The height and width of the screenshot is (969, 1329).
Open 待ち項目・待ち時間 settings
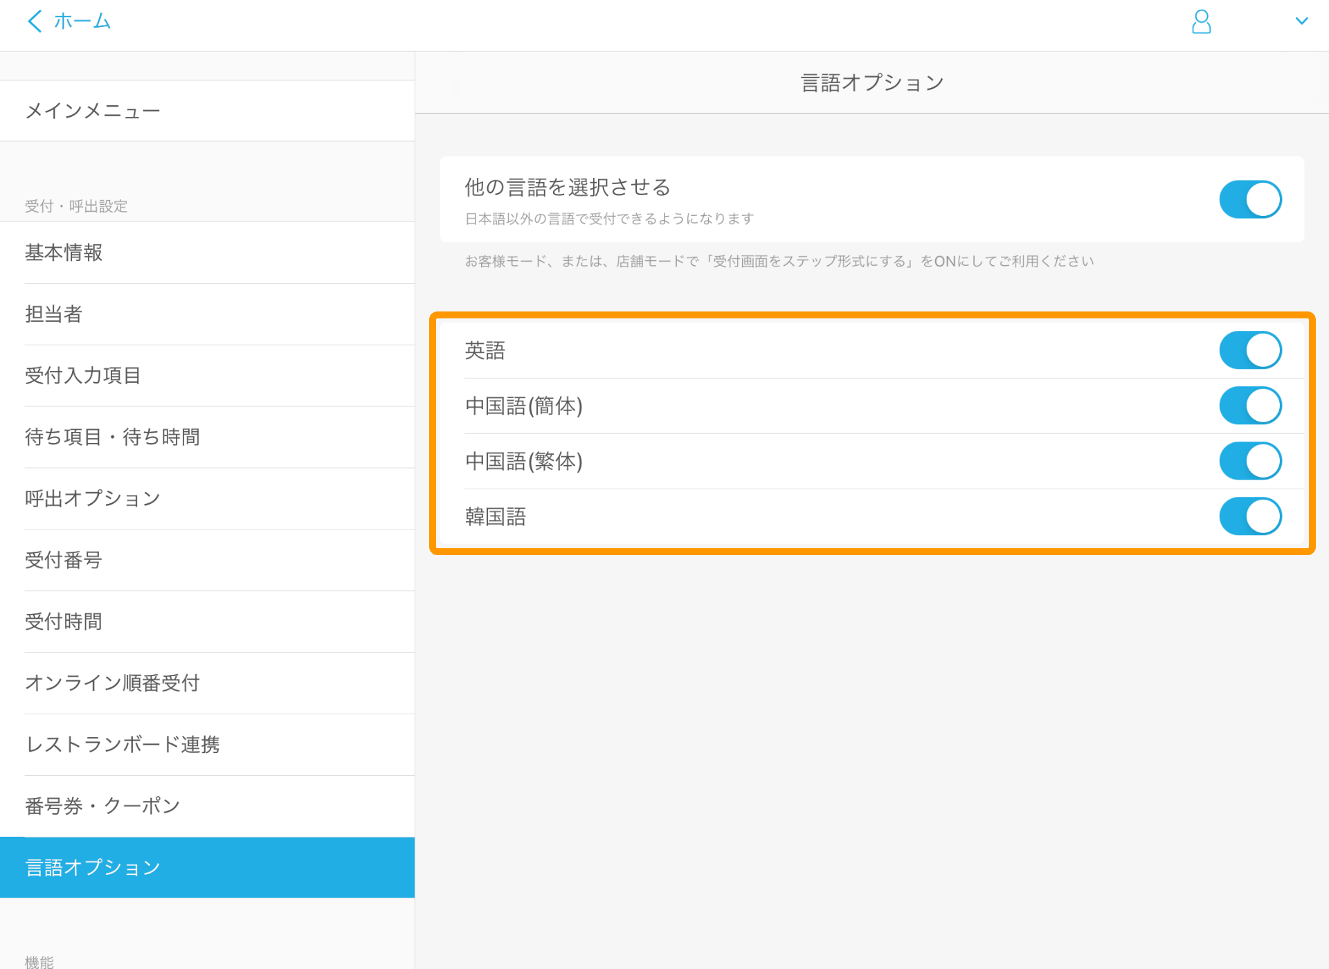pyautogui.click(x=207, y=437)
